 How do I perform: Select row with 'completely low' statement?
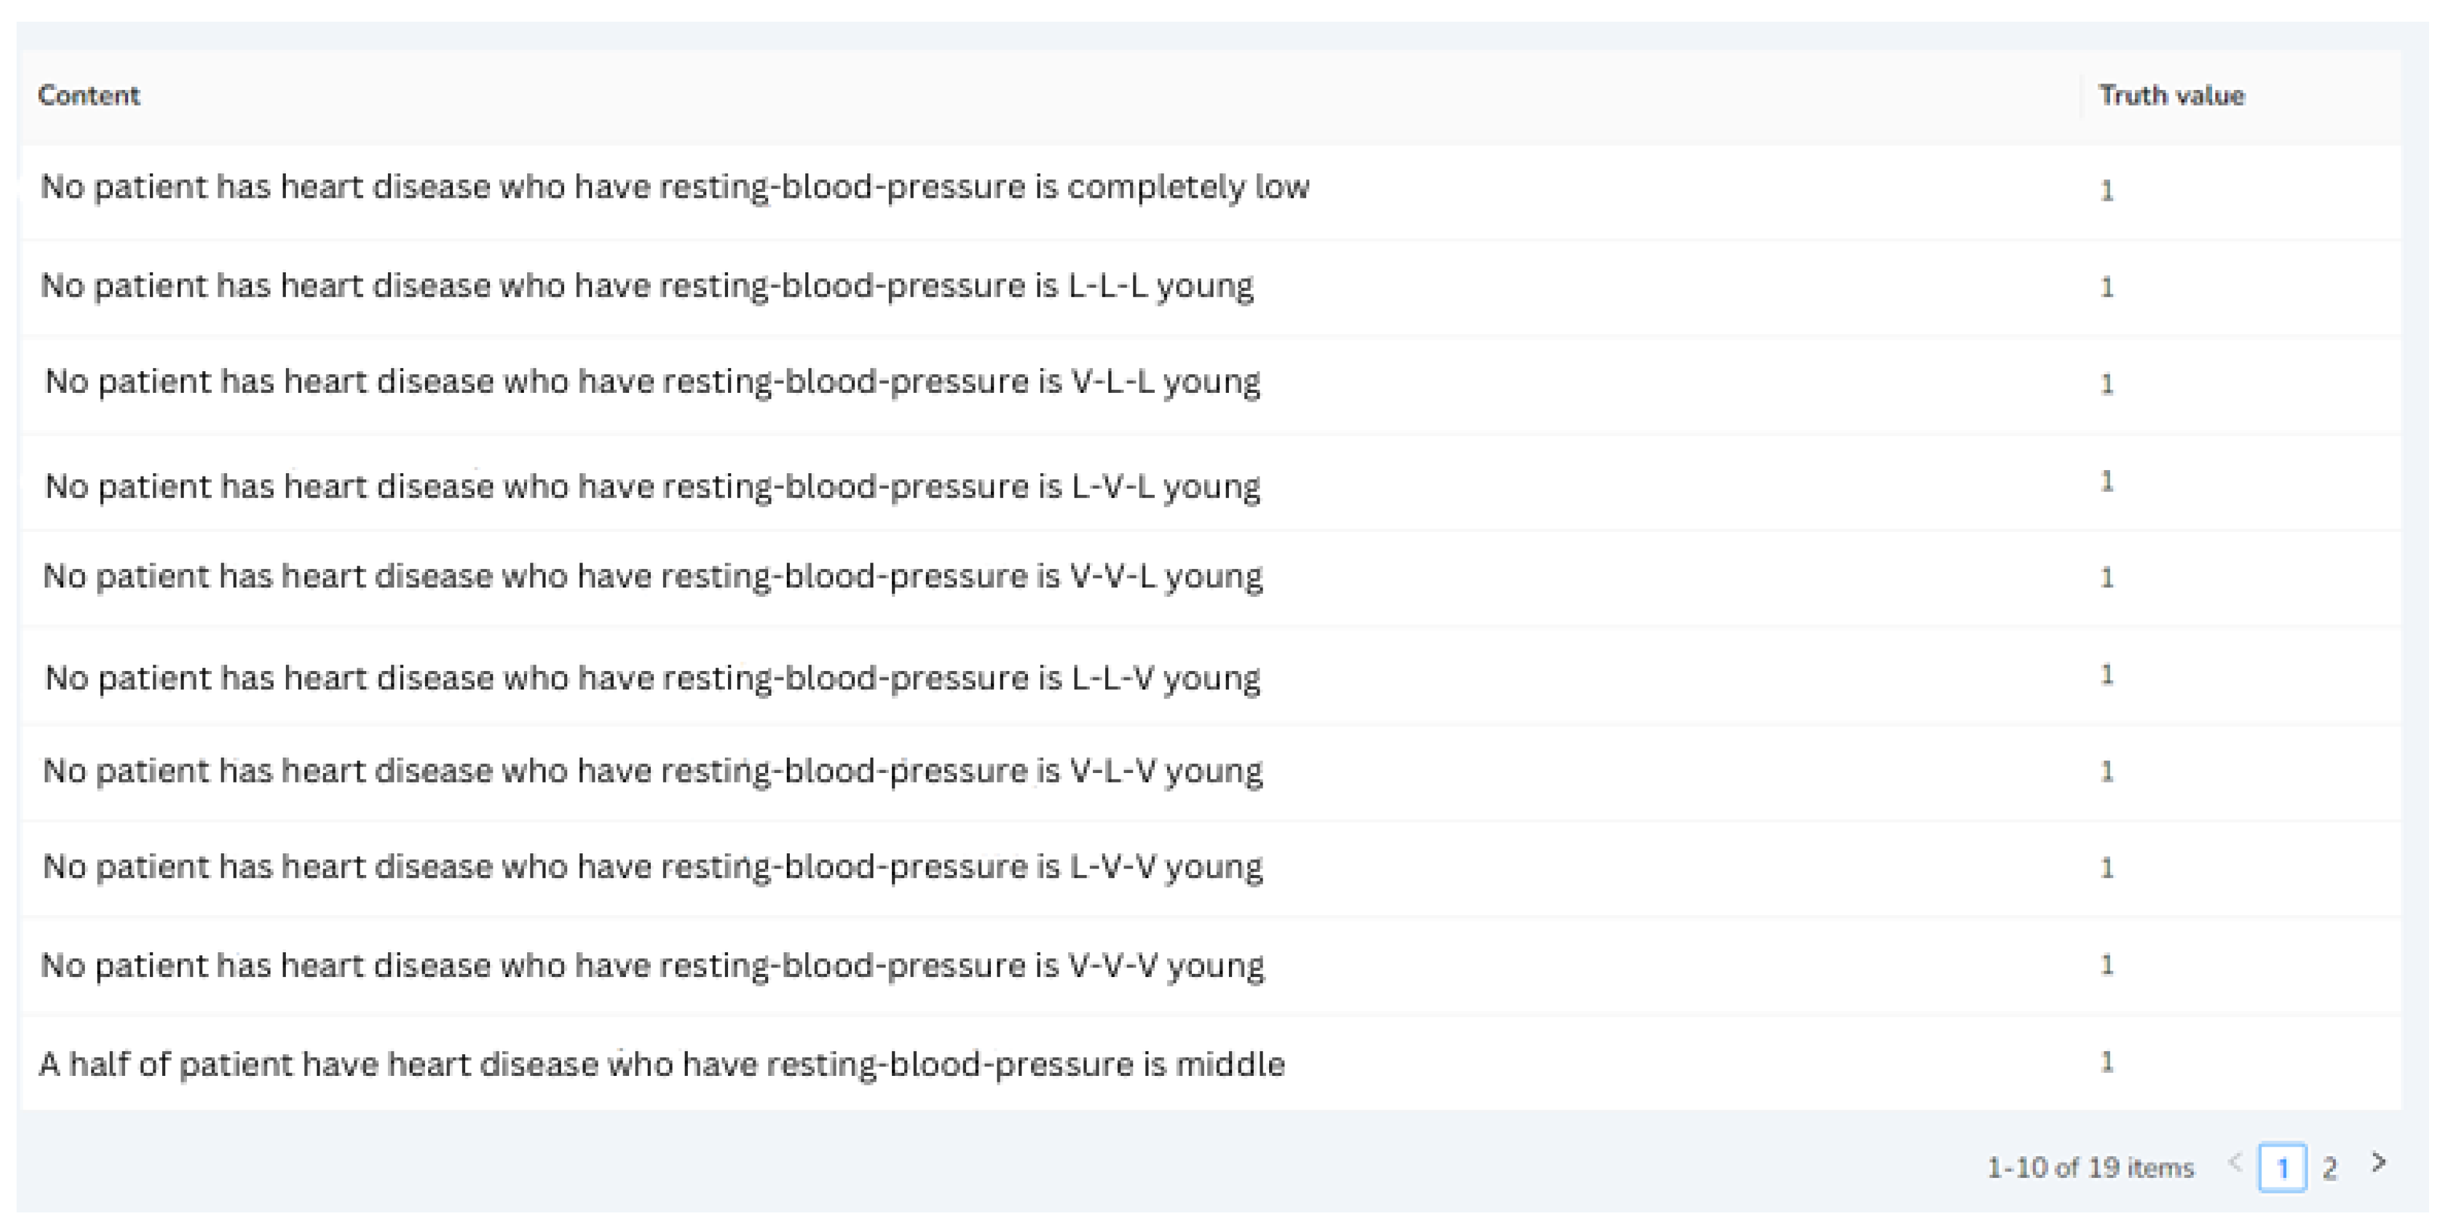[674, 187]
